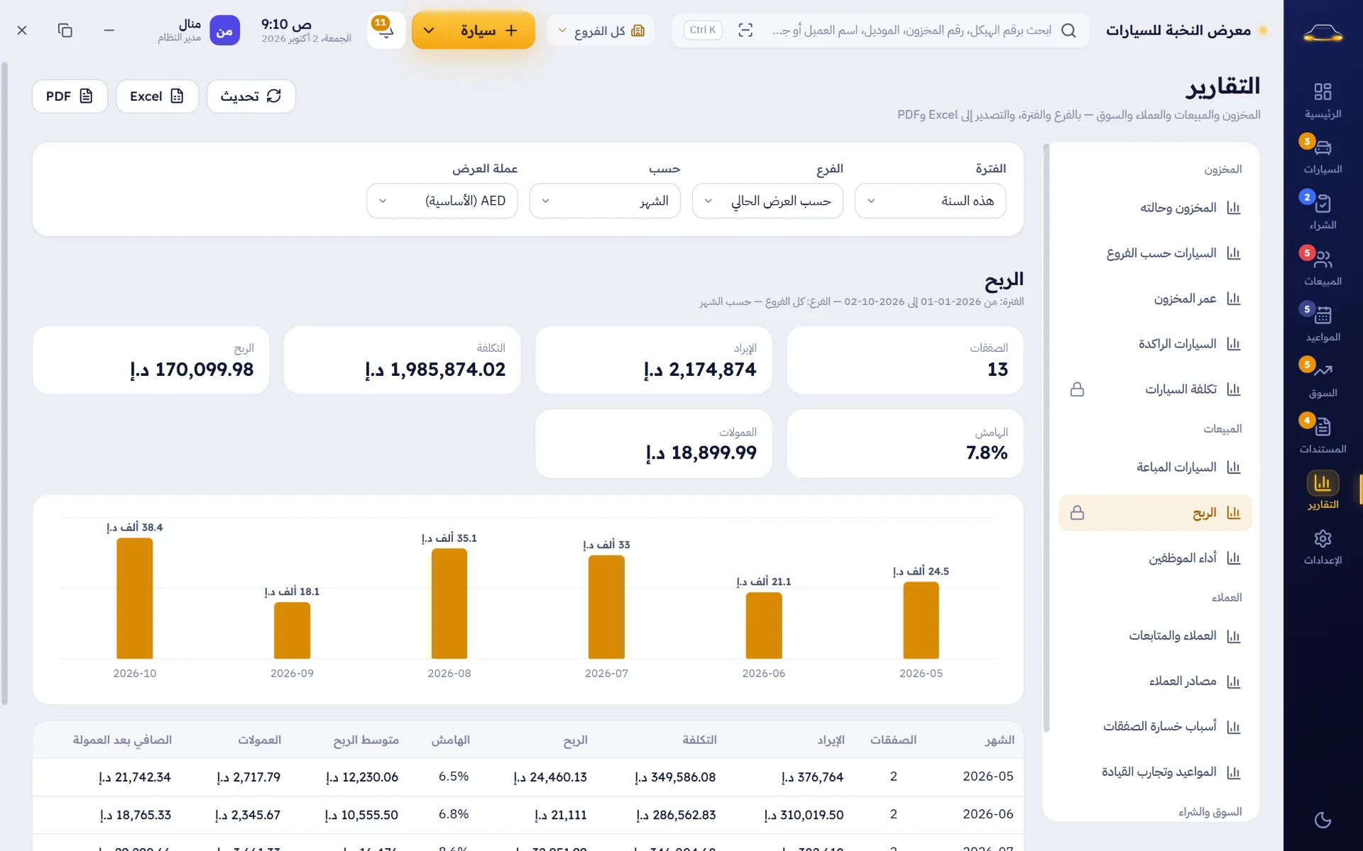Select أداء الموظفين report

point(1155,558)
